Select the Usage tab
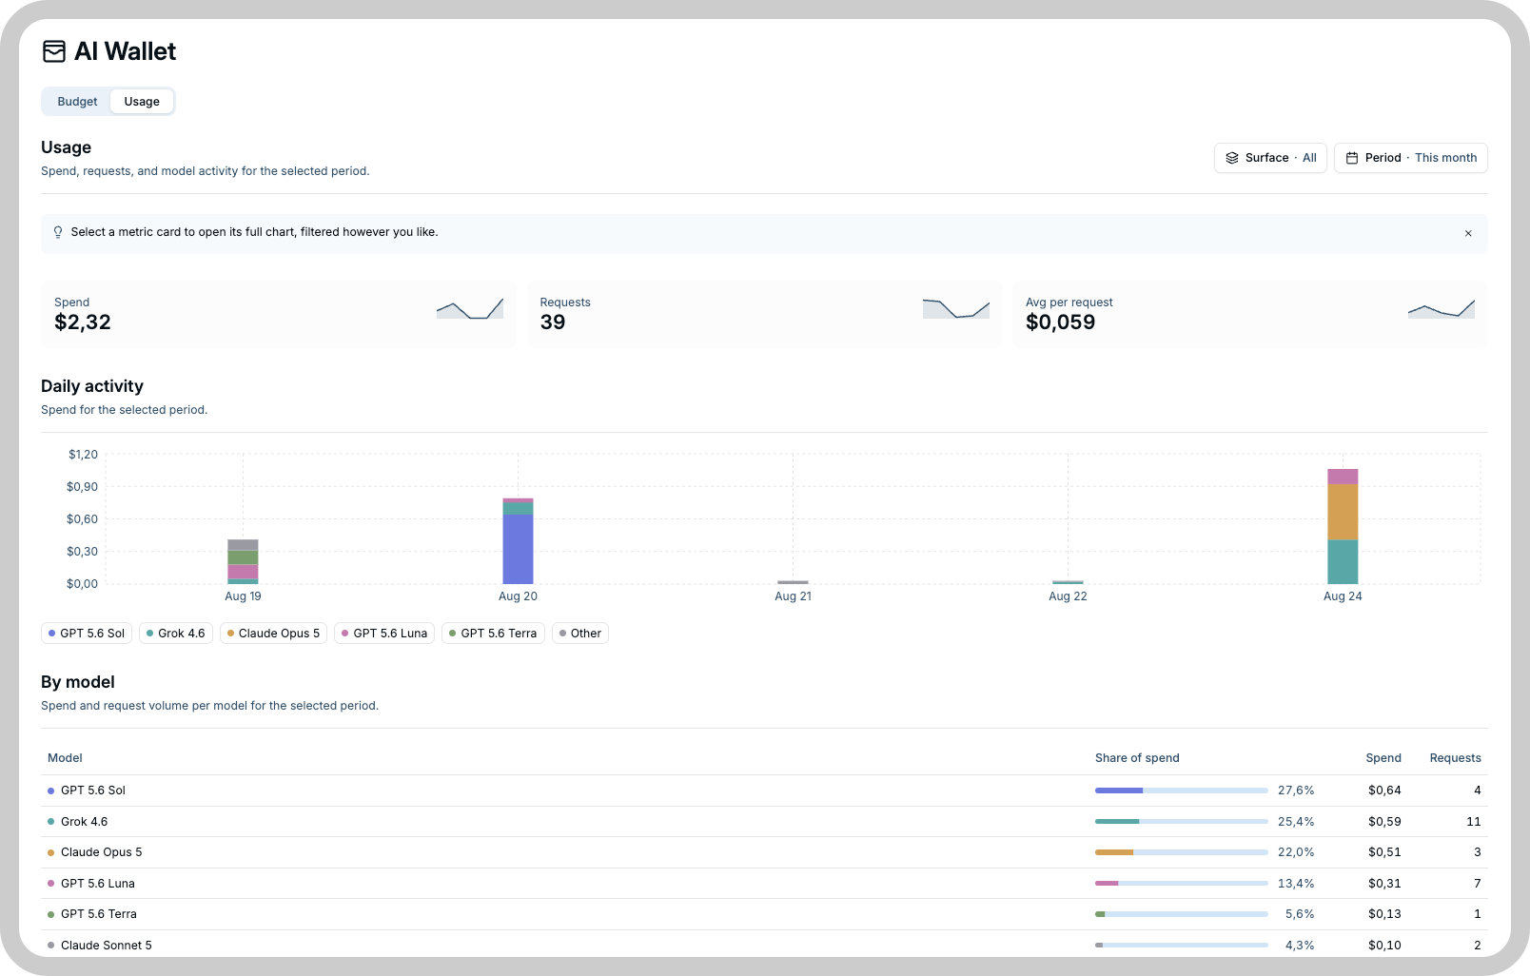The height and width of the screenshot is (976, 1530). click(x=142, y=102)
